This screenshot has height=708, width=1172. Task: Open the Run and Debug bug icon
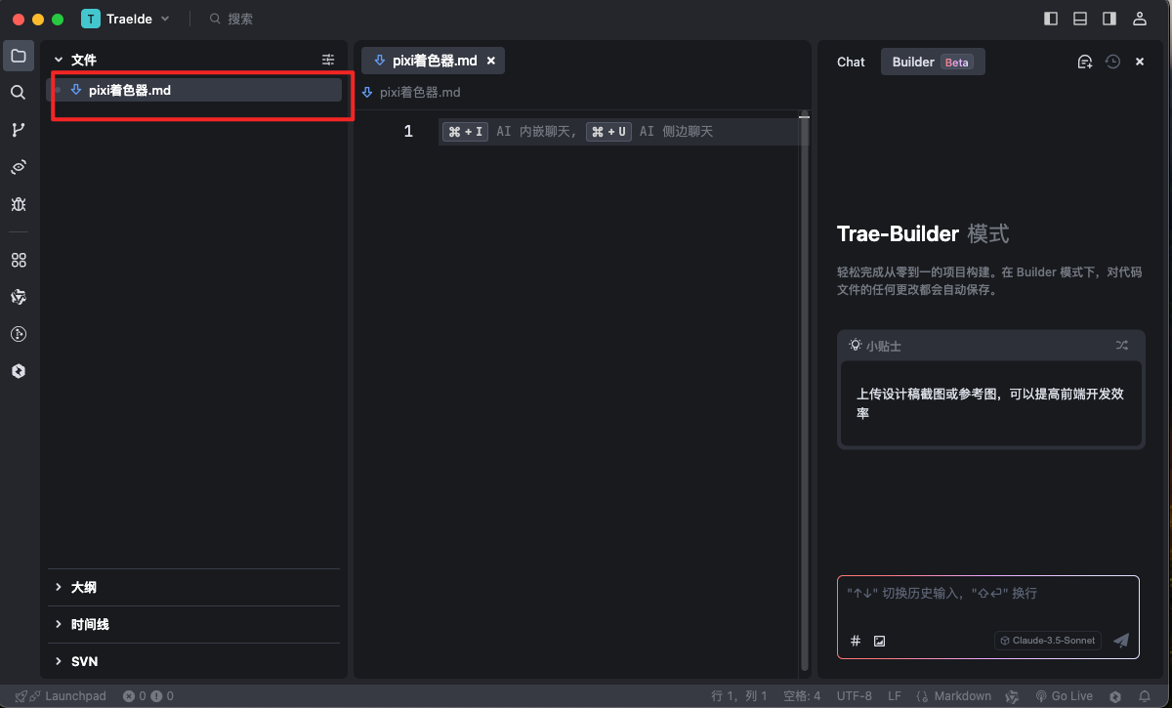point(19,204)
